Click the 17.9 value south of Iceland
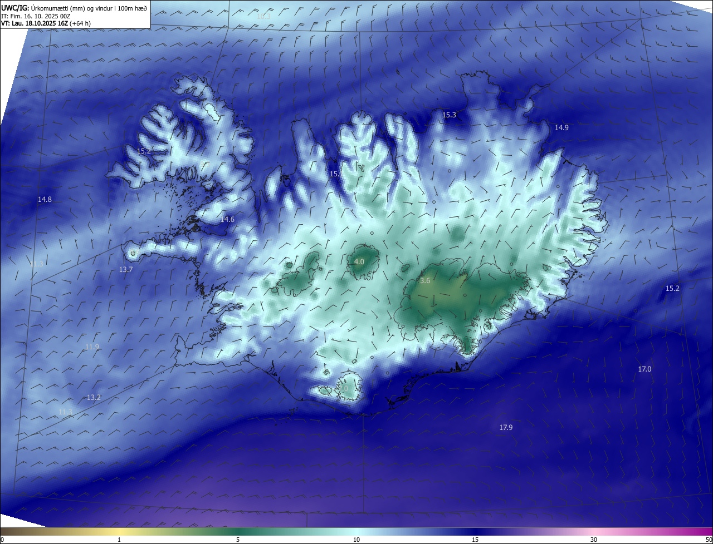This screenshot has height=544, width=713. (x=506, y=428)
